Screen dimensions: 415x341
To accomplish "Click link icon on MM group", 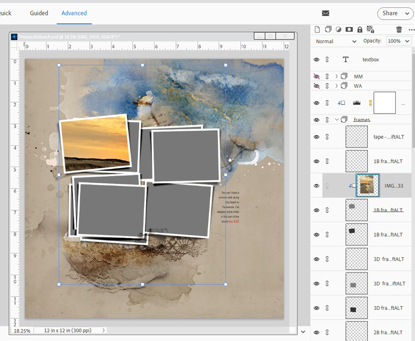I will tap(327, 76).
